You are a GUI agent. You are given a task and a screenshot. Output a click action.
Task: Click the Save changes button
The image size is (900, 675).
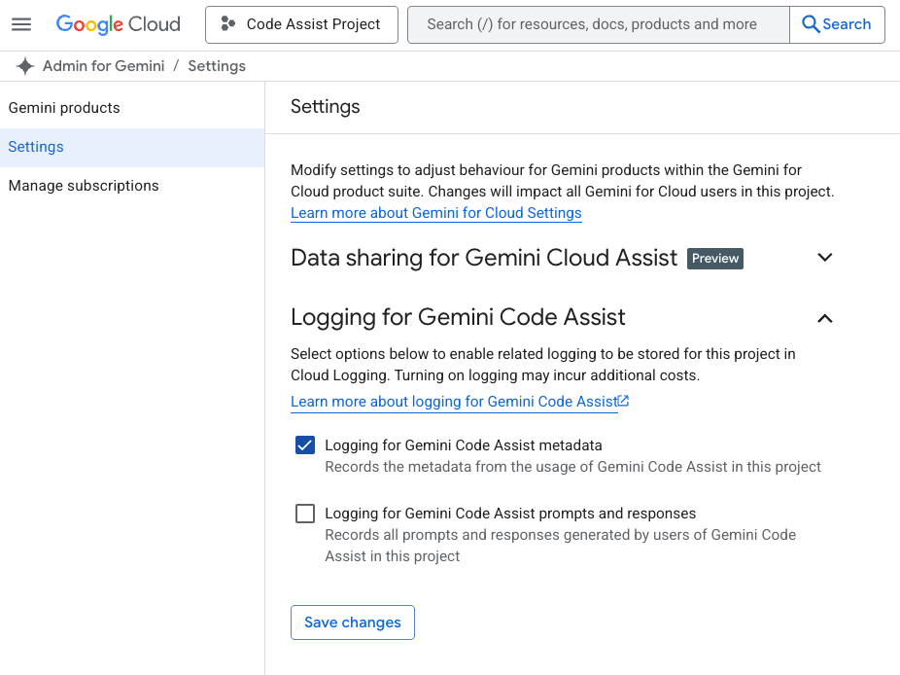(x=352, y=622)
